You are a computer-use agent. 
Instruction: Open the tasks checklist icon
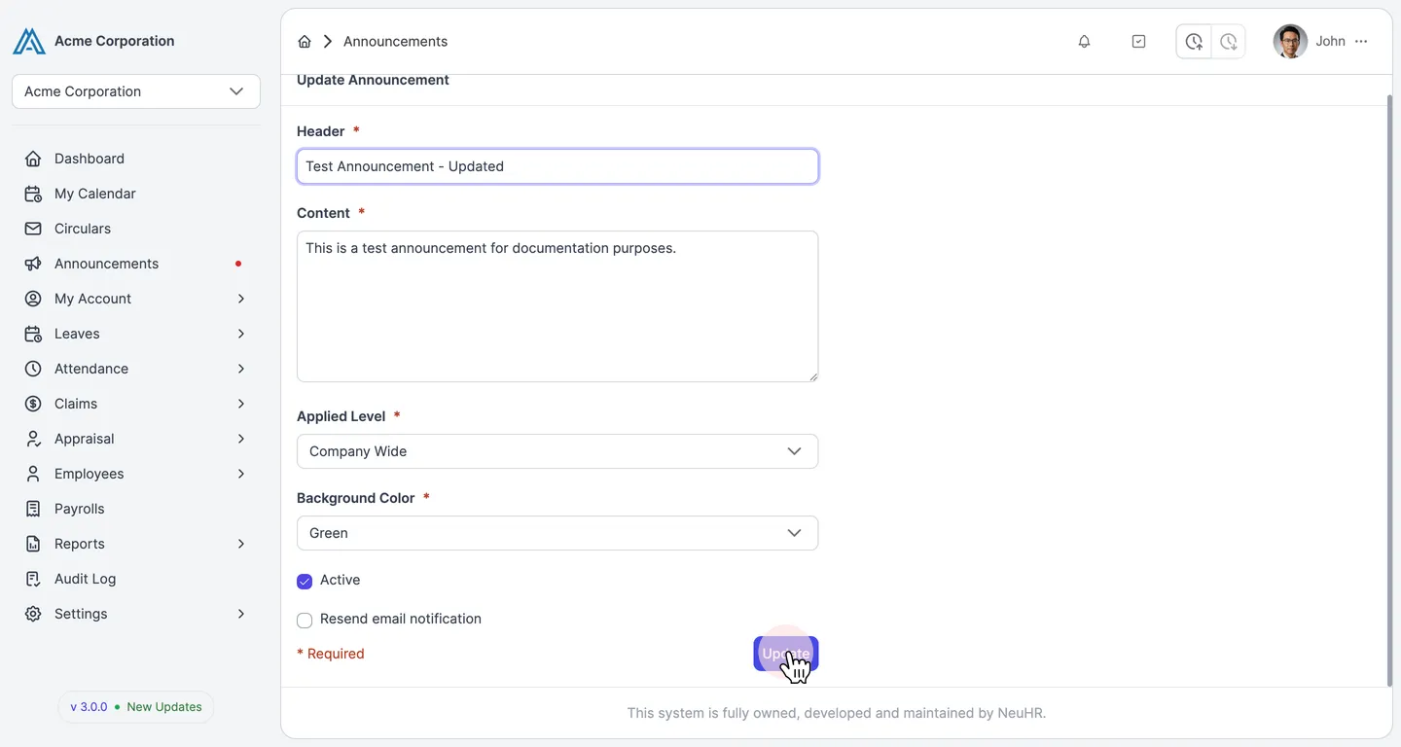[x=1138, y=41]
